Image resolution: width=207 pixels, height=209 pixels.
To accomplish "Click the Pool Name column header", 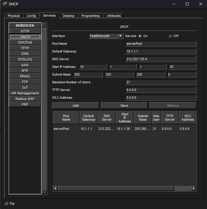I will [x=66, y=118].
